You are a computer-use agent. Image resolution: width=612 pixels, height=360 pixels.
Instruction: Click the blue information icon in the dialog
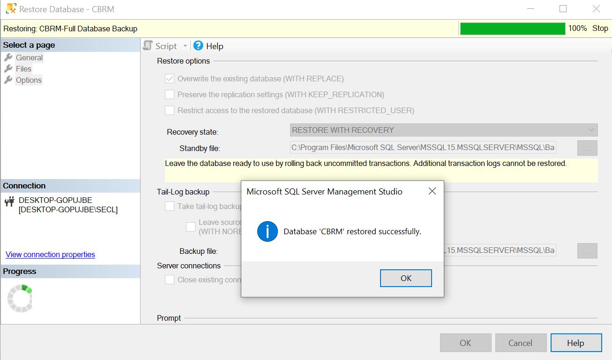[268, 231]
